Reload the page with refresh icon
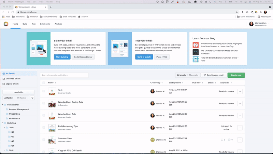The width and height of the screenshot is (273, 154). point(13,12)
